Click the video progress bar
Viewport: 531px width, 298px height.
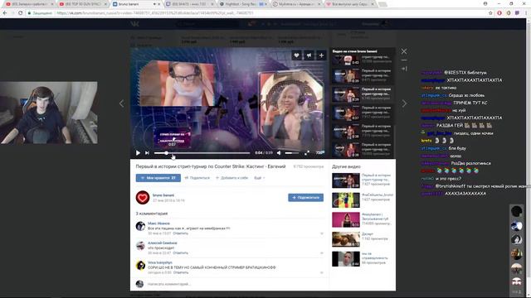click(202, 153)
